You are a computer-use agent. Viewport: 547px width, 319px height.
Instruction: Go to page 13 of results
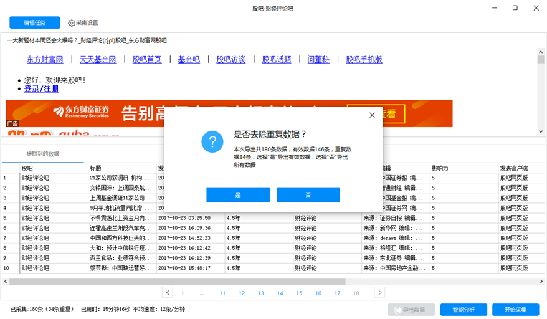[260, 293]
